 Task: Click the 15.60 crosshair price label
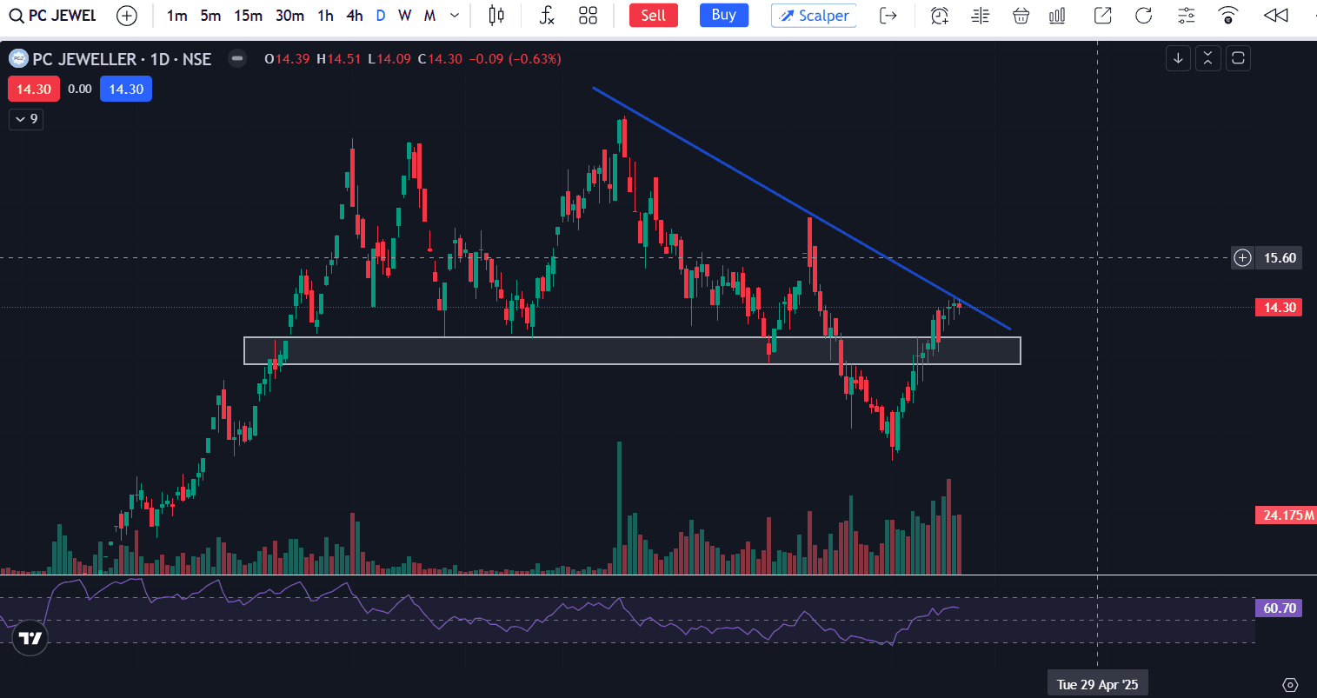(x=1280, y=257)
